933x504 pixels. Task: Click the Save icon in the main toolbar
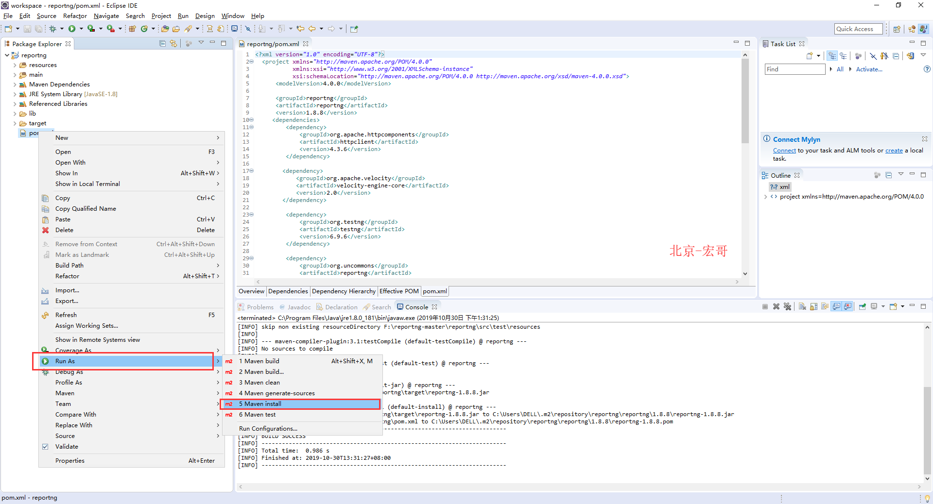[x=27, y=29]
